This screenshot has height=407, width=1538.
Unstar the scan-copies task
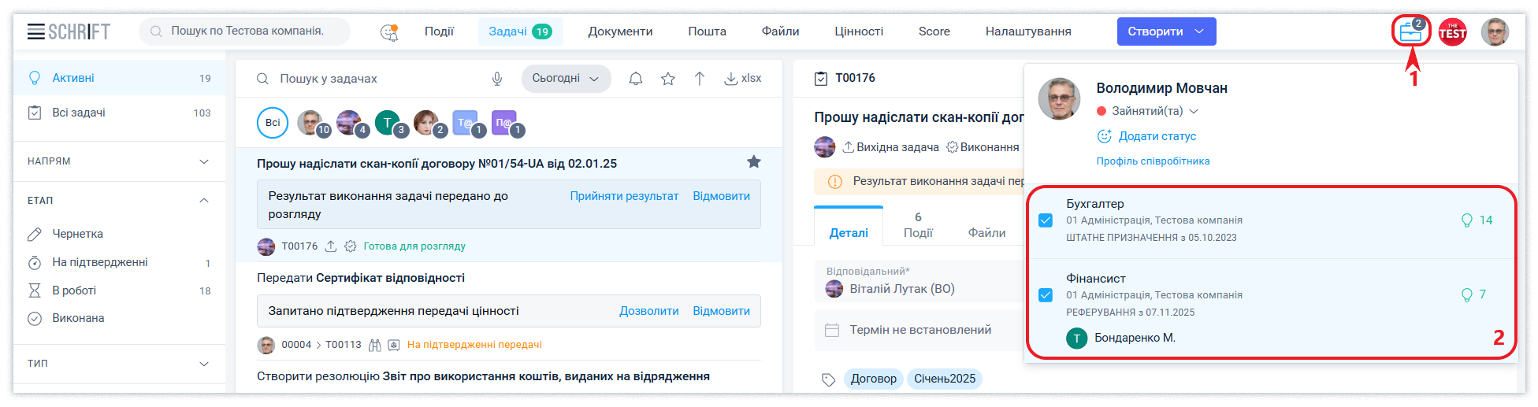click(753, 162)
